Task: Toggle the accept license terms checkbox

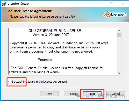Action: tap(10, 82)
